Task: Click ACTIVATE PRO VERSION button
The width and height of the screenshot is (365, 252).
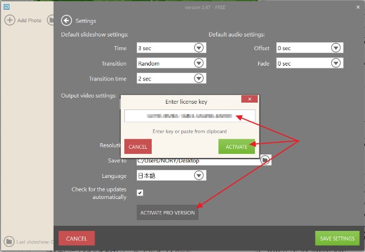Action: (168, 213)
